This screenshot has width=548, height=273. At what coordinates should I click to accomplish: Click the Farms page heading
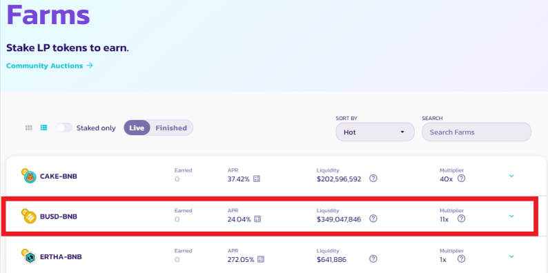tap(48, 14)
